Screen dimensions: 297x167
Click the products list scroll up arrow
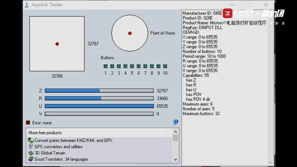(x=175, y=132)
